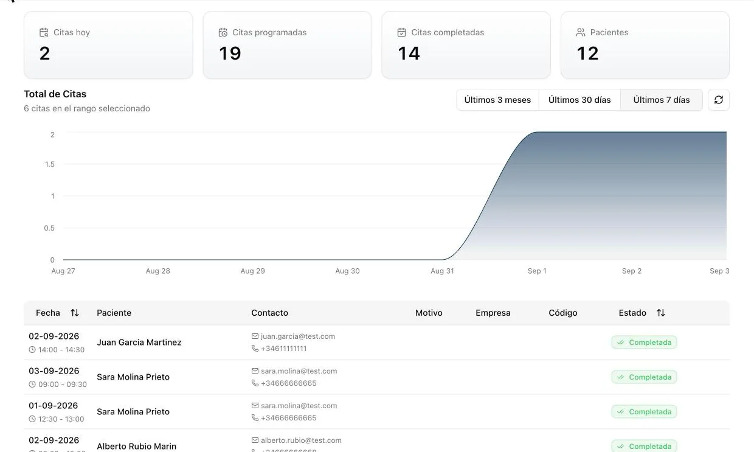Click mail icon beside alberto.rubio@test.com

coord(255,440)
